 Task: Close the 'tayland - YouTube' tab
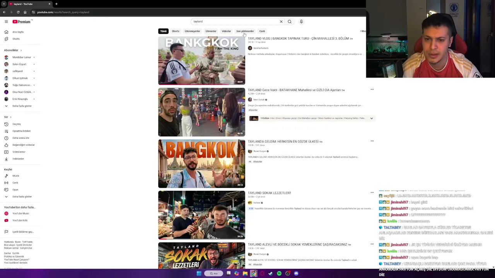(x=49, y=4)
